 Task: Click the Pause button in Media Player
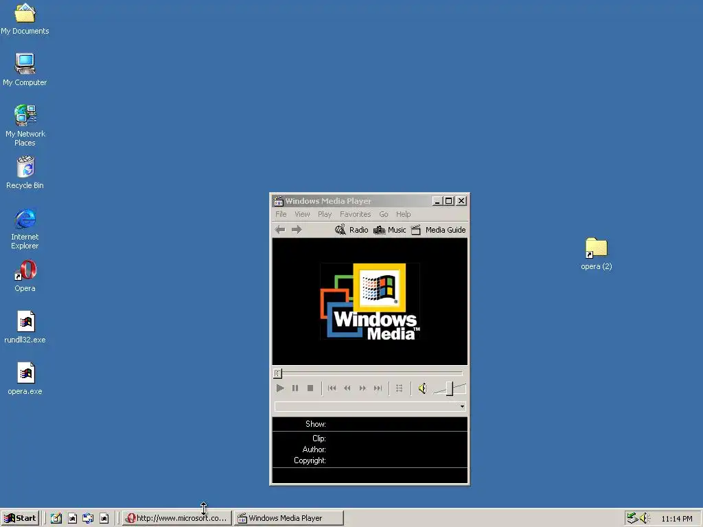(295, 388)
